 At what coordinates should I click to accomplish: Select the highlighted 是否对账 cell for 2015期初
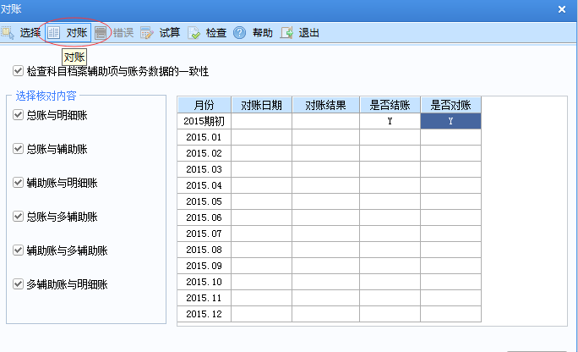(450, 121)
